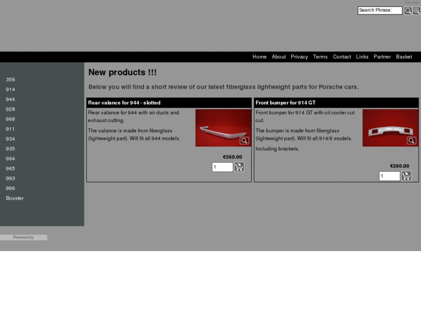Screen dimensions: 421x316
Task: Select the 944 category in sidebar
Action: point(10,100)
